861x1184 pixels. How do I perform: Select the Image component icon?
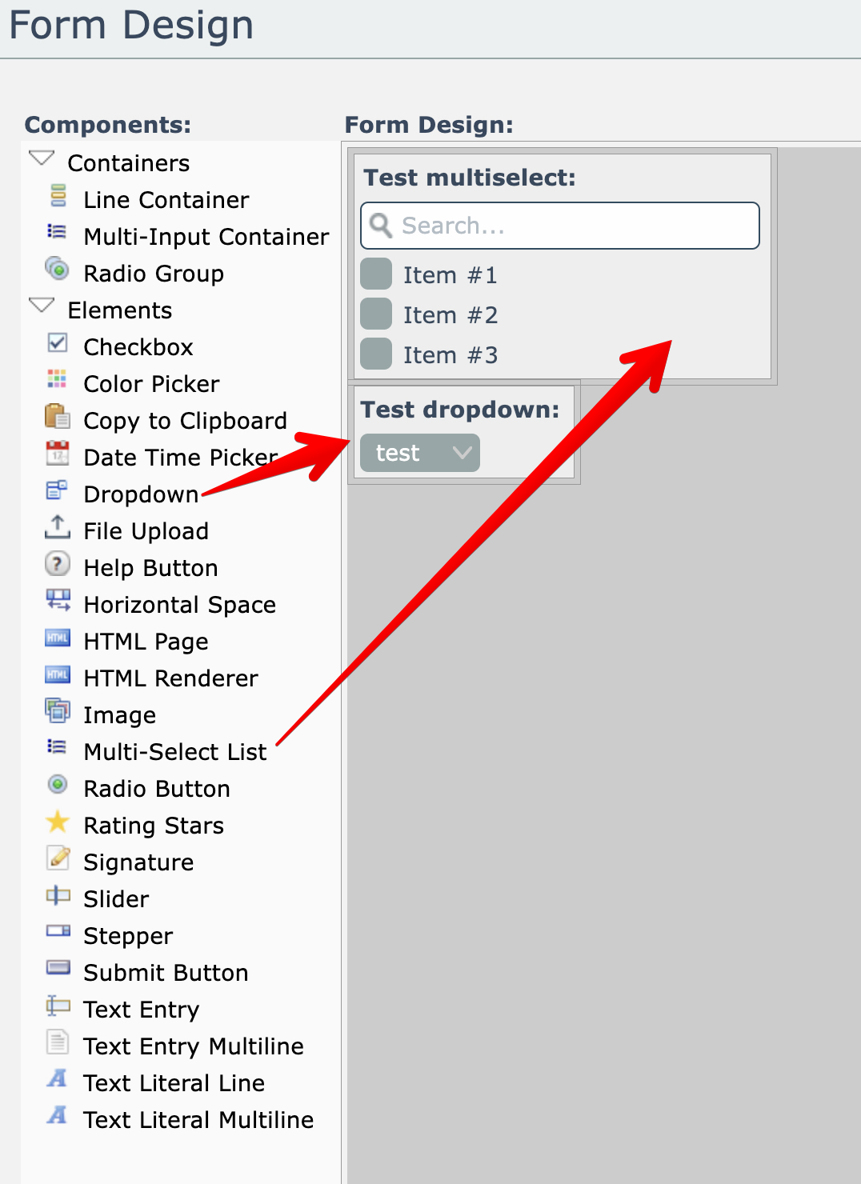57,710
